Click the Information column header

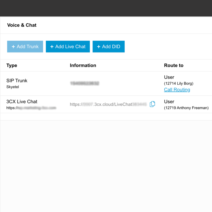tap(83, 65)
